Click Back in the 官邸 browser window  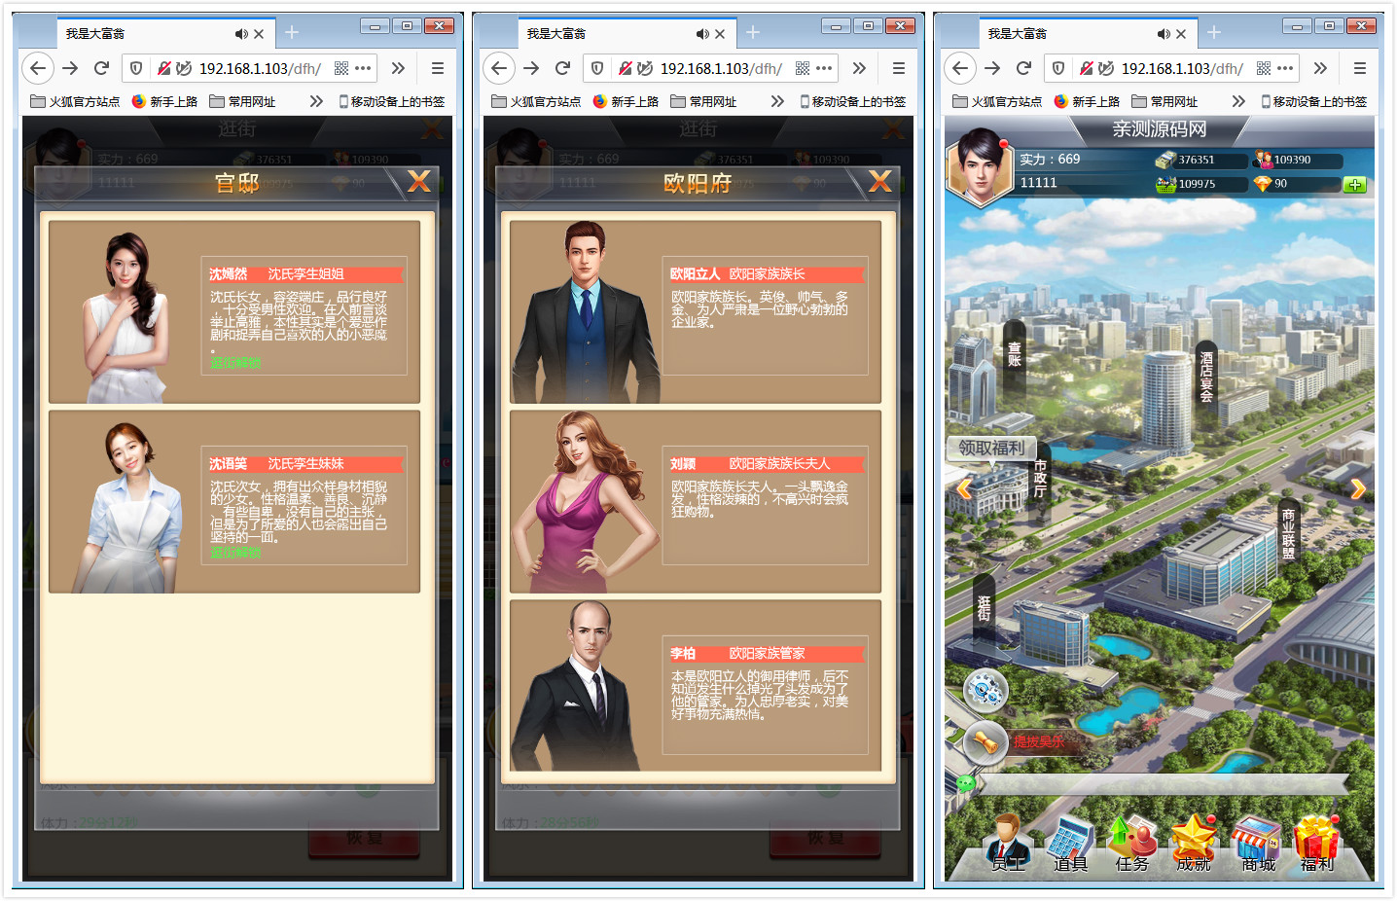pos(38,68)
